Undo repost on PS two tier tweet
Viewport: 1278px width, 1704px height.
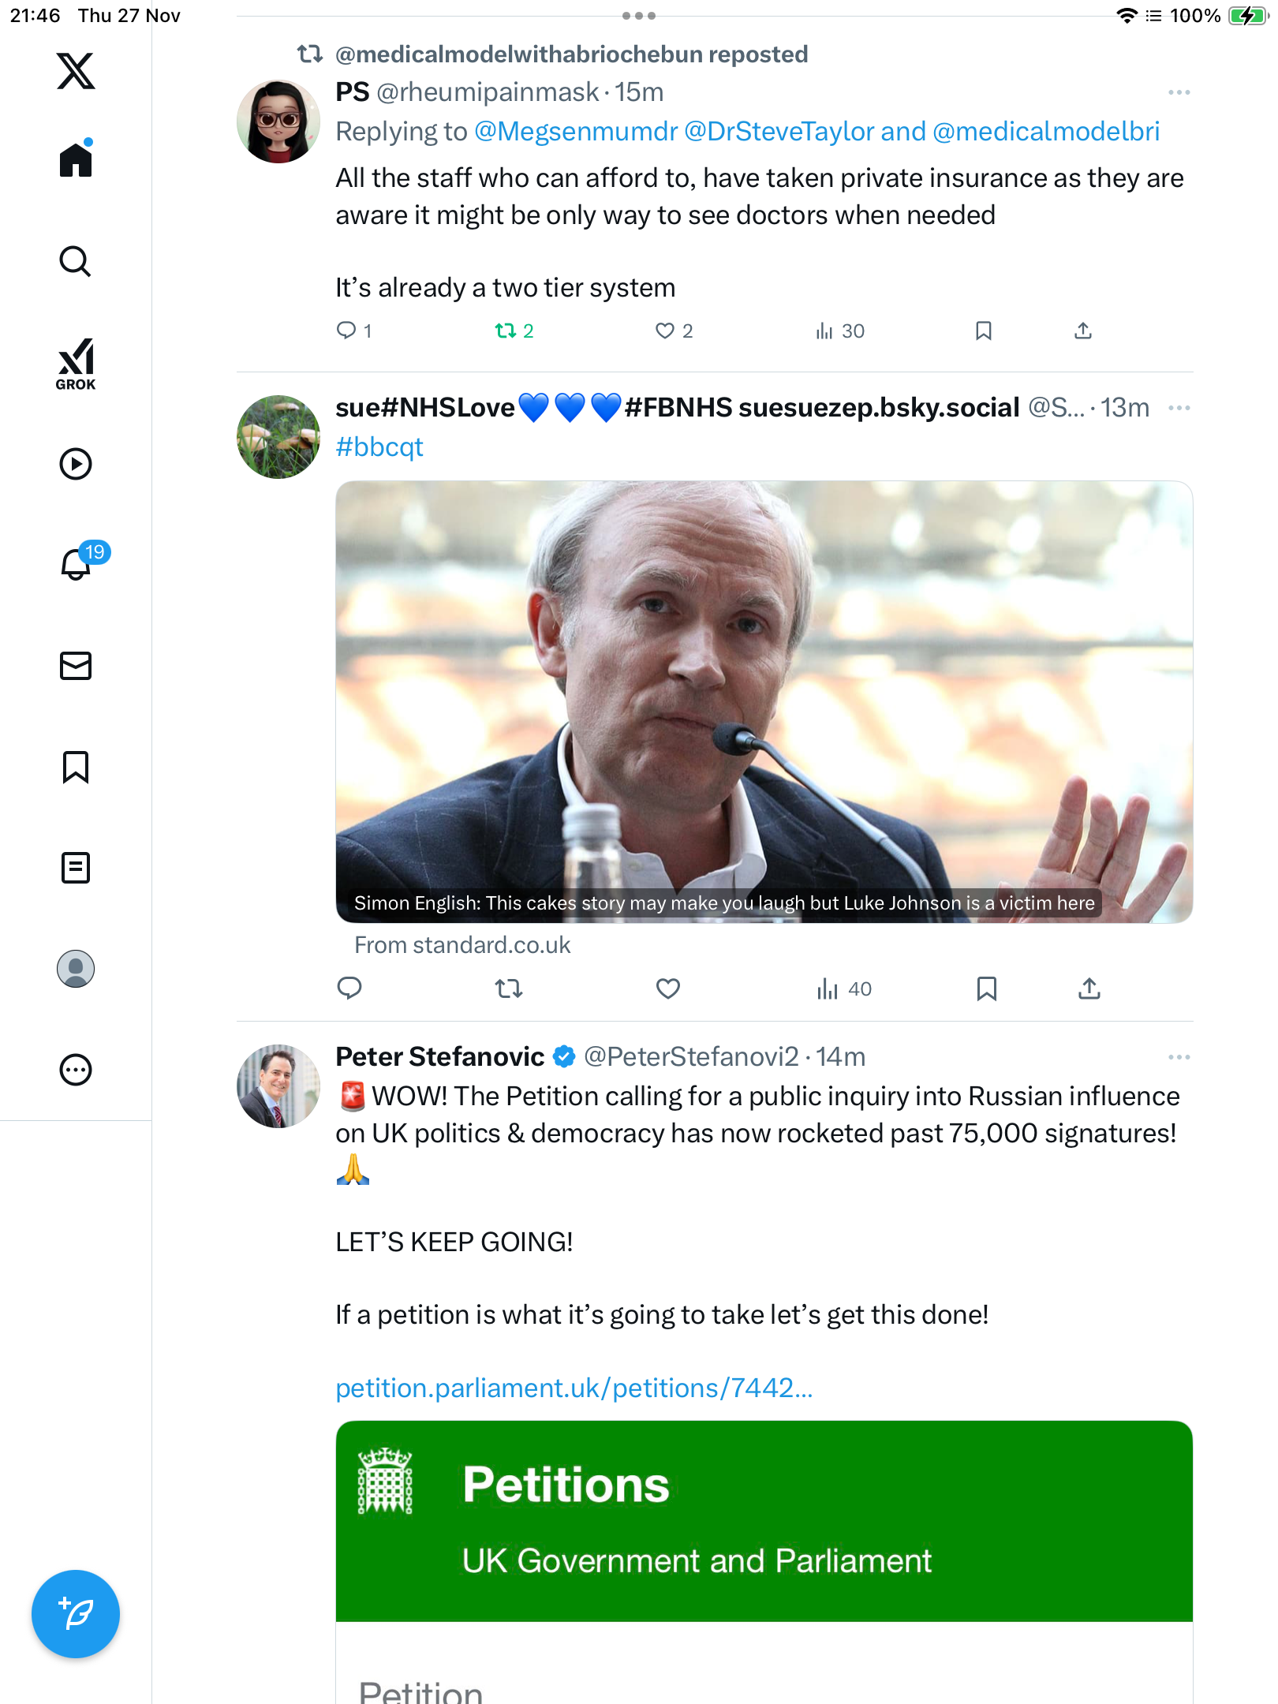click(x=506, y=331)
